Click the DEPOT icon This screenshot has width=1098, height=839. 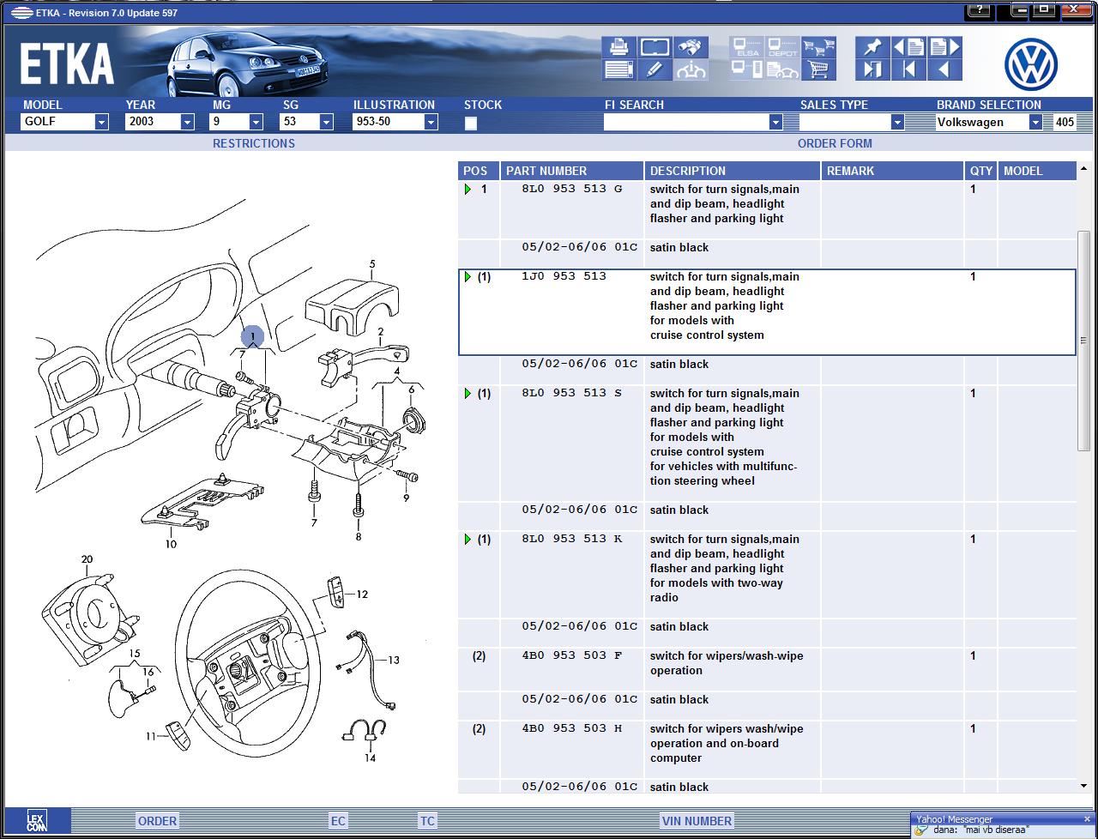click(x=782, y=47)
